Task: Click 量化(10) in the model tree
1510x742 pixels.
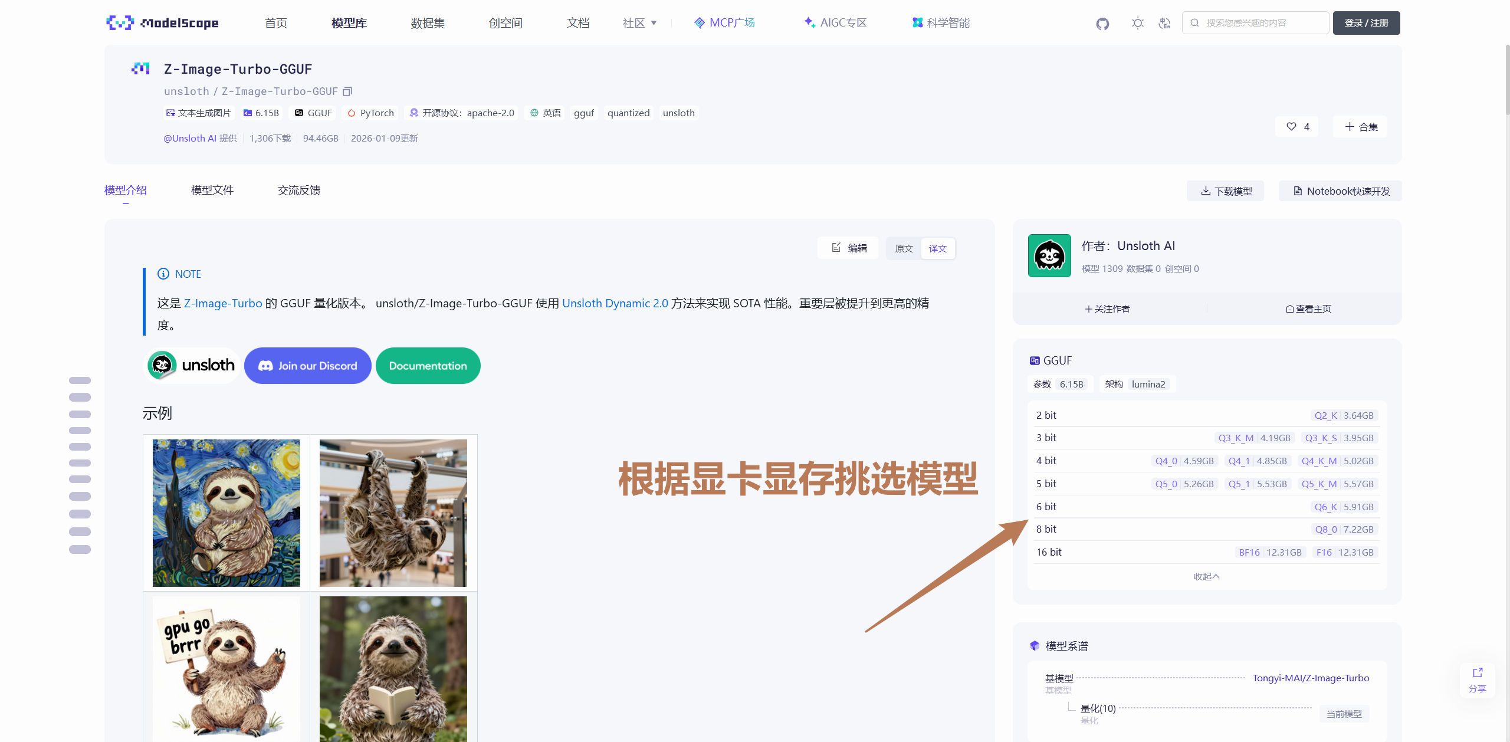Action: 1098,708
